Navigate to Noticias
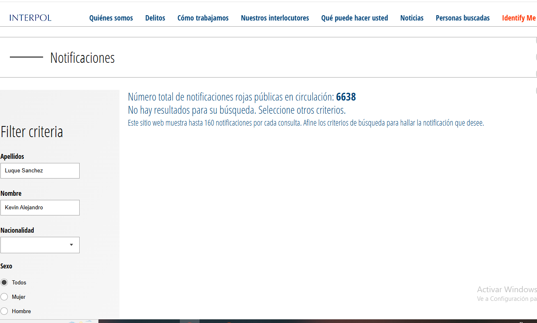This screenshot has width=537, height=323. tap(412, 18)
